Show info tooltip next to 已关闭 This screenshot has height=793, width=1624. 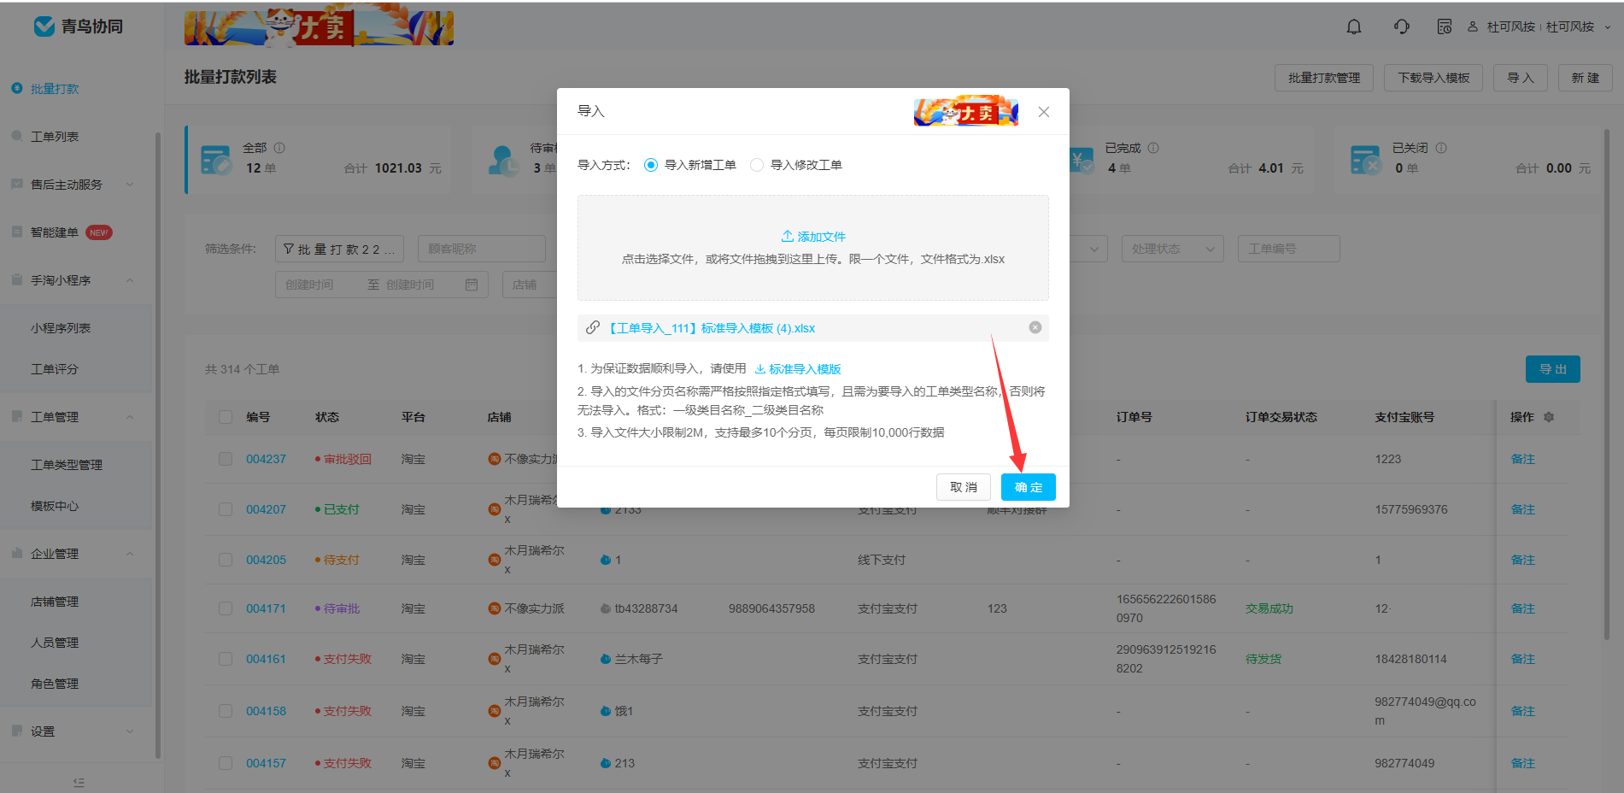pos(1441,148)
